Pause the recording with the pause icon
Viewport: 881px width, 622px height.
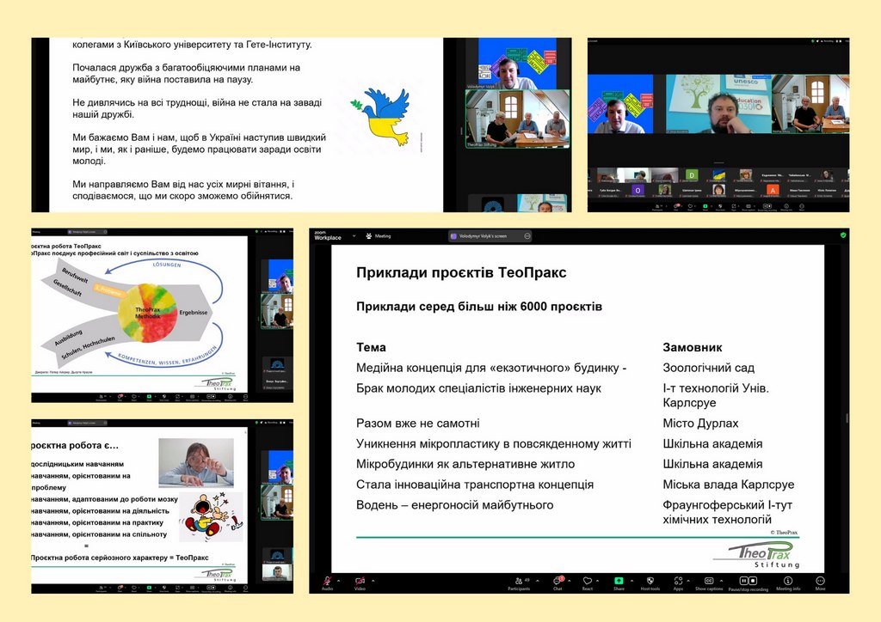point(744,581)
